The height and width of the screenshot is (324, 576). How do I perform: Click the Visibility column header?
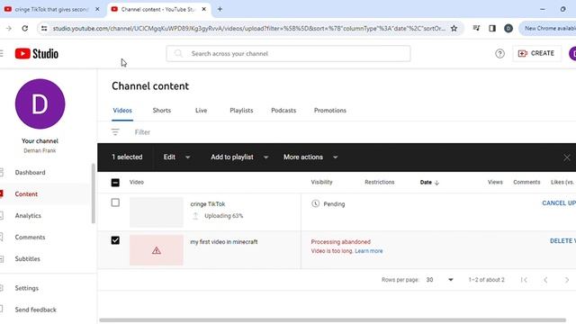(x=321, y=182)
